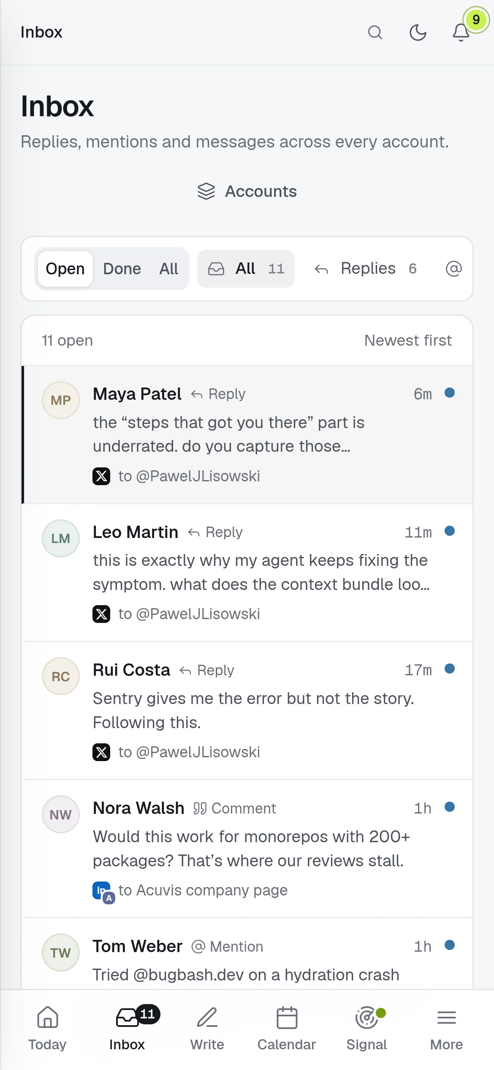Show All types with 11 count

246,269
